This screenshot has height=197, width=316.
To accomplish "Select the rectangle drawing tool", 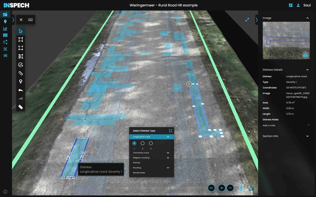I will (x=21, y=40).
